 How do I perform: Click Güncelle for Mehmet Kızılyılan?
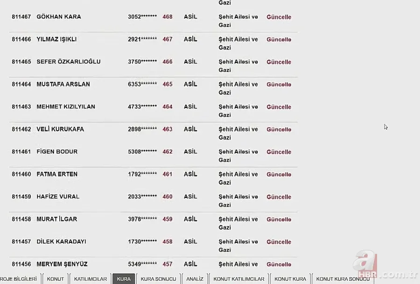click(279, 107)
